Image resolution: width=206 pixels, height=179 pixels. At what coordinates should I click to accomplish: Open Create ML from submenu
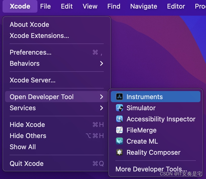156,141
